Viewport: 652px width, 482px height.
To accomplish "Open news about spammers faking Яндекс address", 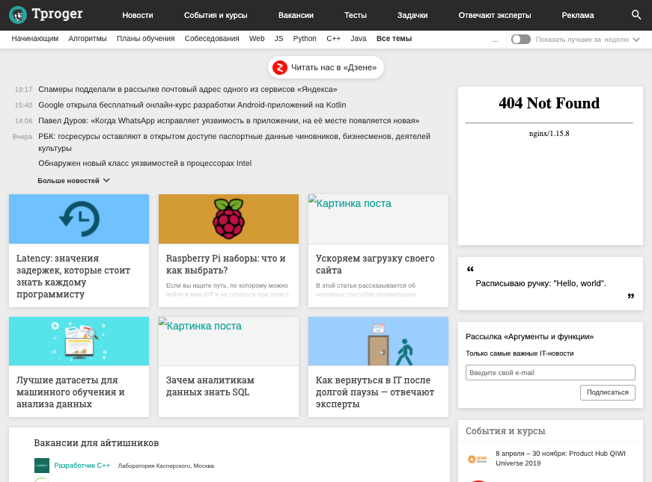I will 188,89.
